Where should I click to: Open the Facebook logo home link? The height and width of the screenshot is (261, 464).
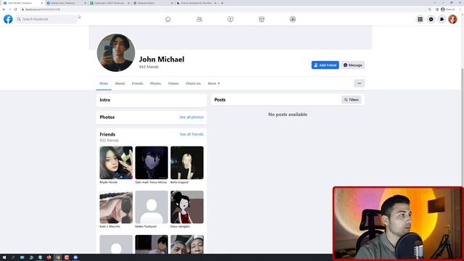point(8,20)
